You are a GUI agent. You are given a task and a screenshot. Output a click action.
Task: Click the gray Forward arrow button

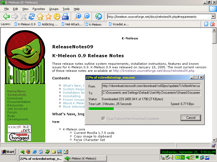click(x=15, y=17)
